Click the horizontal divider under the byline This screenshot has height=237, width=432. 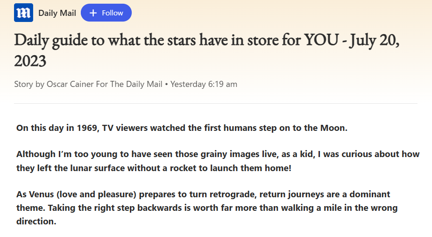[x=216, y=104]
